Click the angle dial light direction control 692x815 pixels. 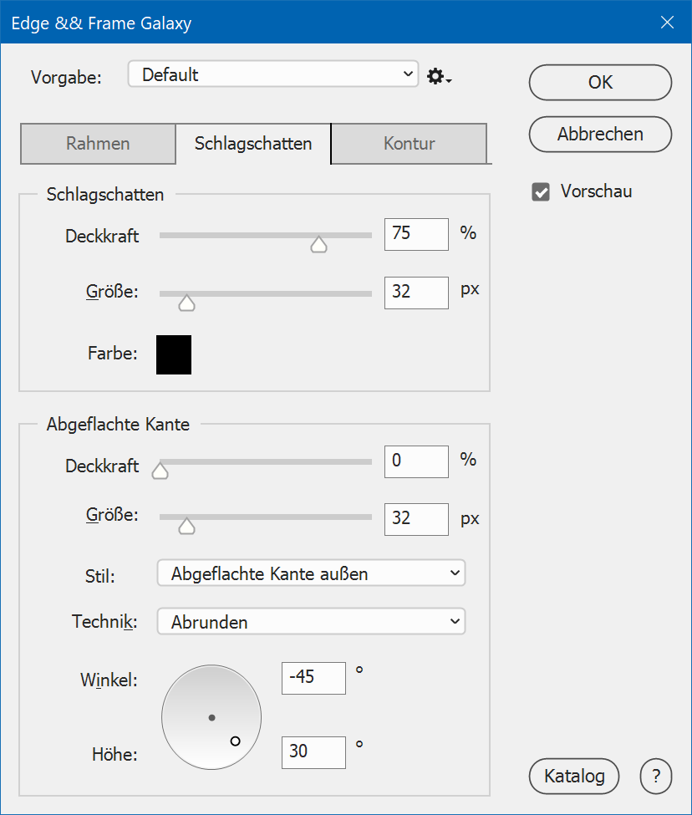coord(211,718)
